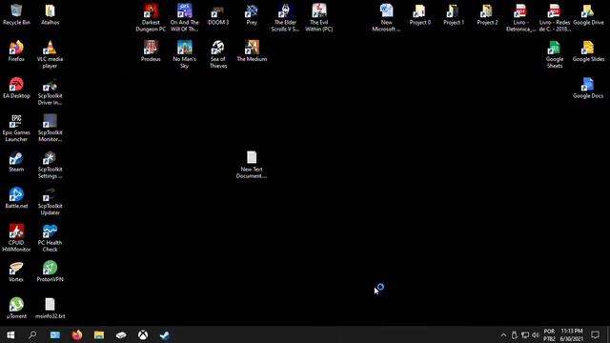The image size is (610, 343).
Task: Select the Steam desktop shortcut
Action: (16, 162)
